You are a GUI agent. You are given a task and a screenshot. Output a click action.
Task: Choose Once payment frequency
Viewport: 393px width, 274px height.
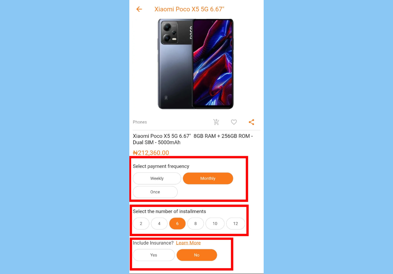[x=155, y=192]
